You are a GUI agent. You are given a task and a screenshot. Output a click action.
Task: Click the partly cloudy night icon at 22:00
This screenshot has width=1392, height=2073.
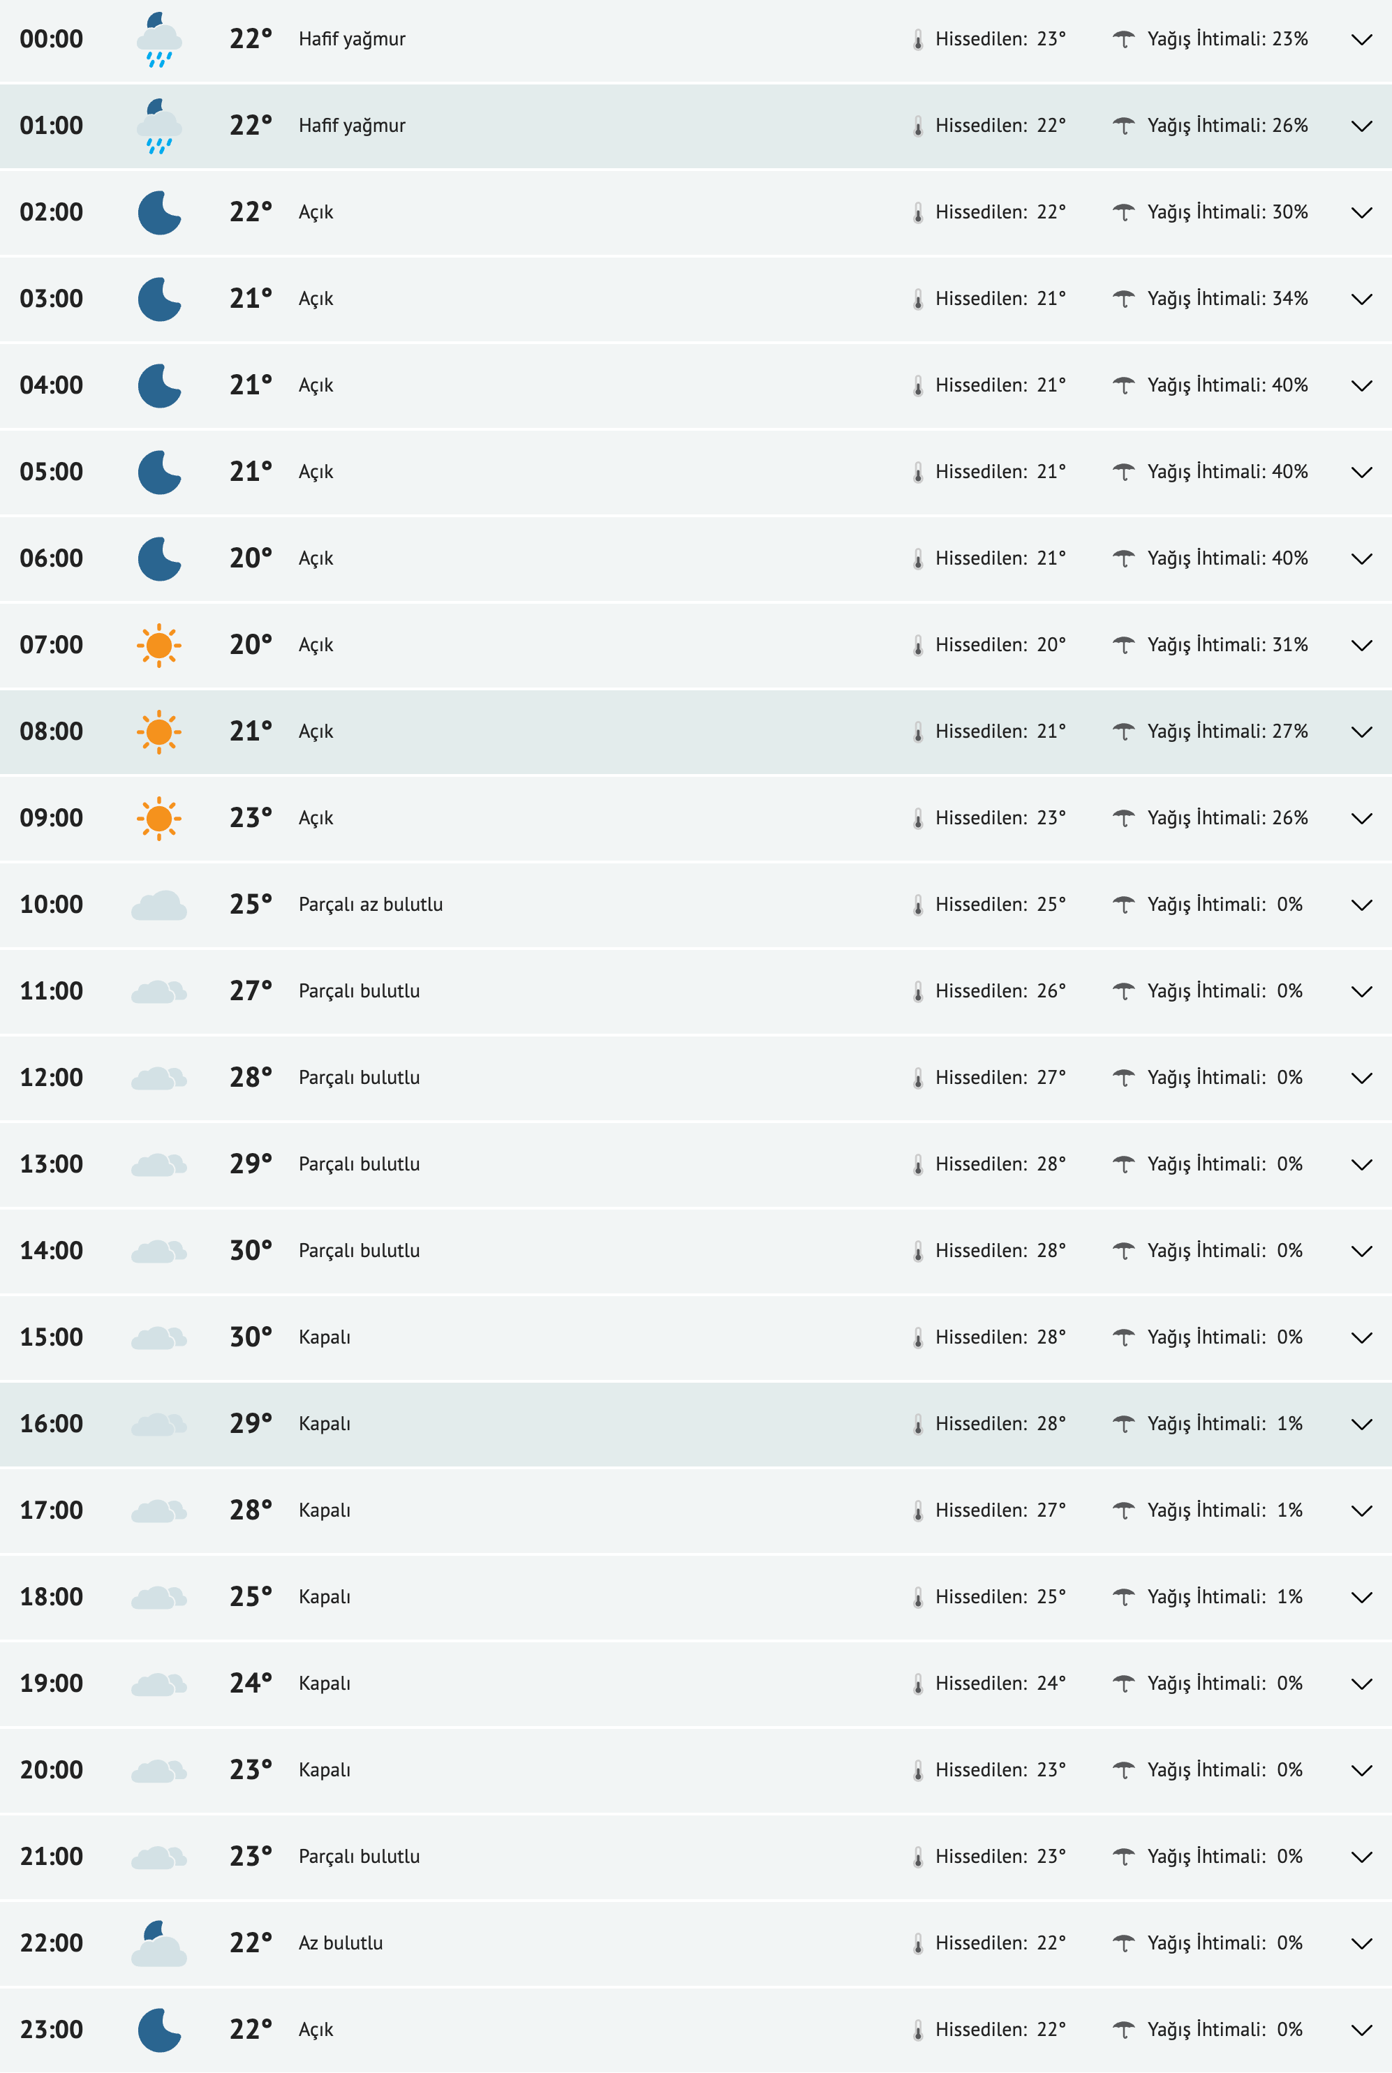159,1943
